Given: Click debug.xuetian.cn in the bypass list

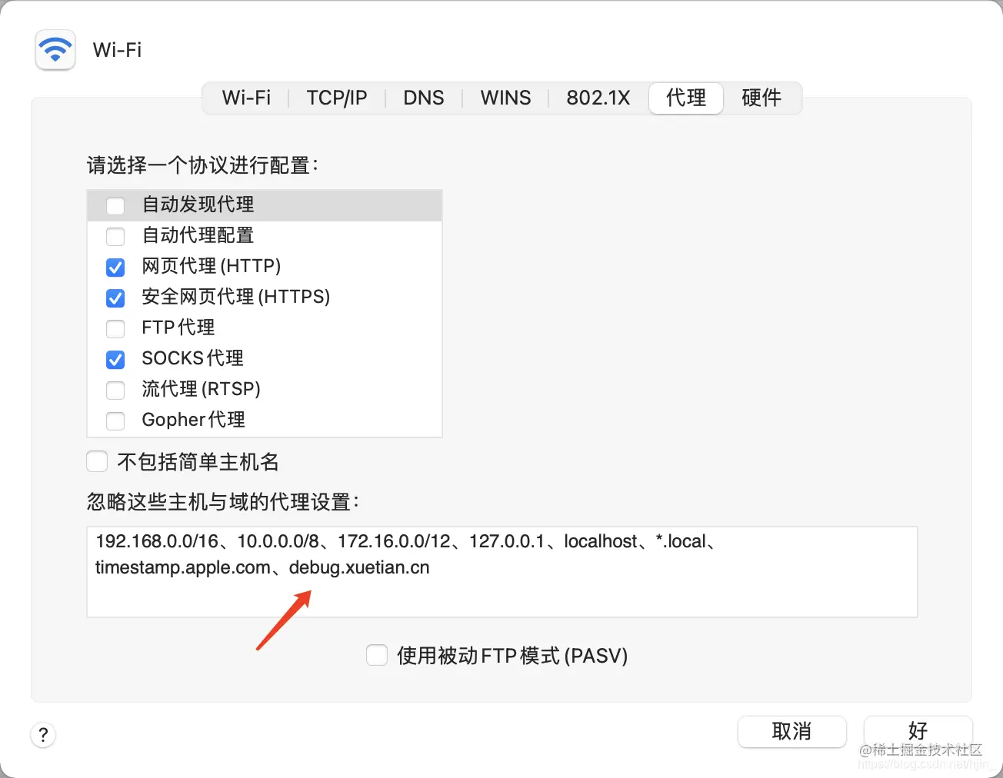Looking at the screenshot, I should coord(359,567).
